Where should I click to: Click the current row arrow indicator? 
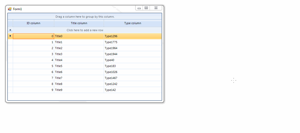point(10,36)
